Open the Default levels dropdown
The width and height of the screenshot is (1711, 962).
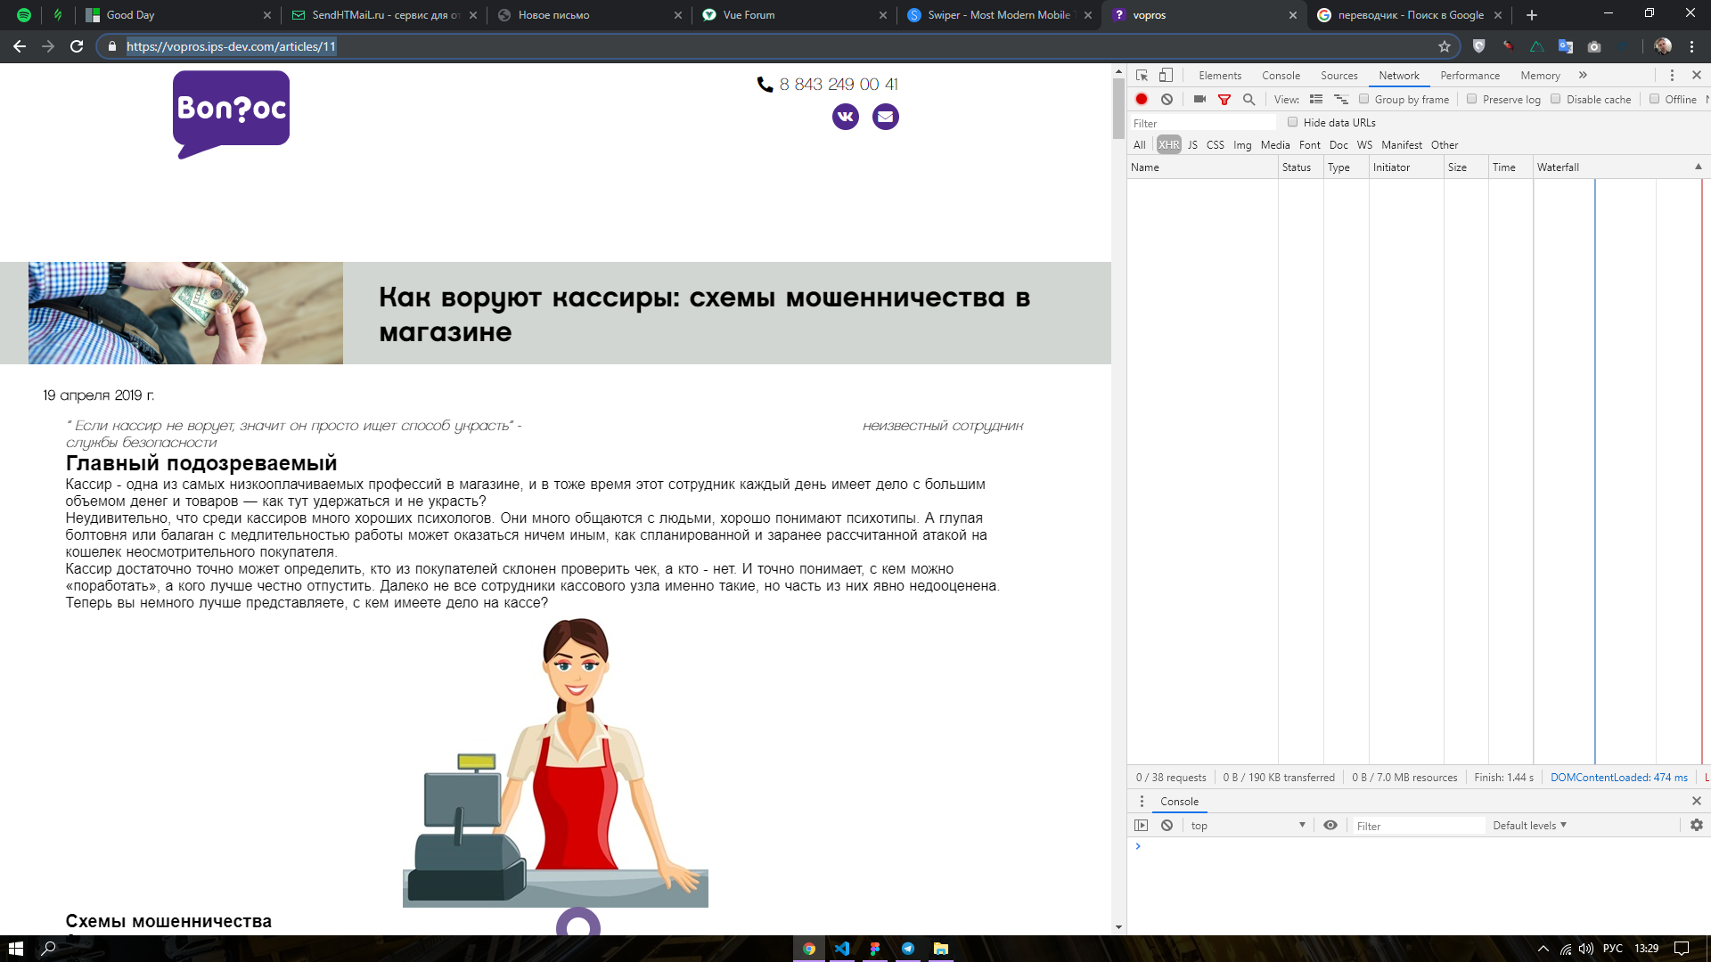coord(1529,826)
